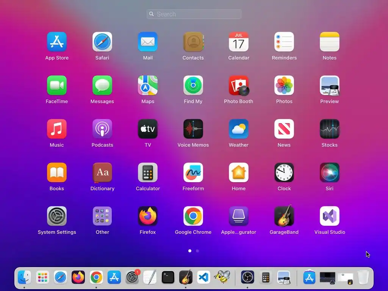Open the Messages app
This screenshot has height=291, width=388.
pos(102,85)
